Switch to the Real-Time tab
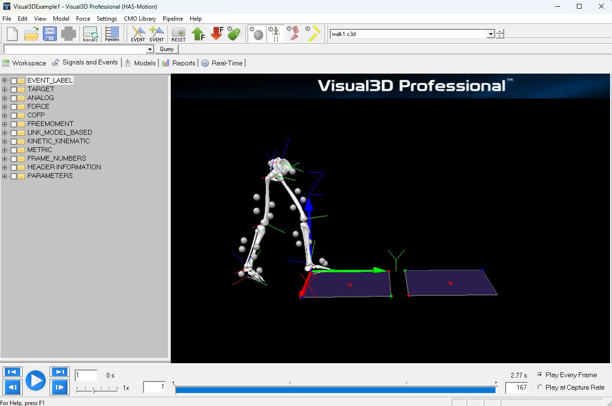 (222, 63)
